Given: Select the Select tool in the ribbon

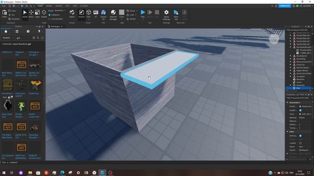Looking at the screenshot, I should click(x=25, y=14).
